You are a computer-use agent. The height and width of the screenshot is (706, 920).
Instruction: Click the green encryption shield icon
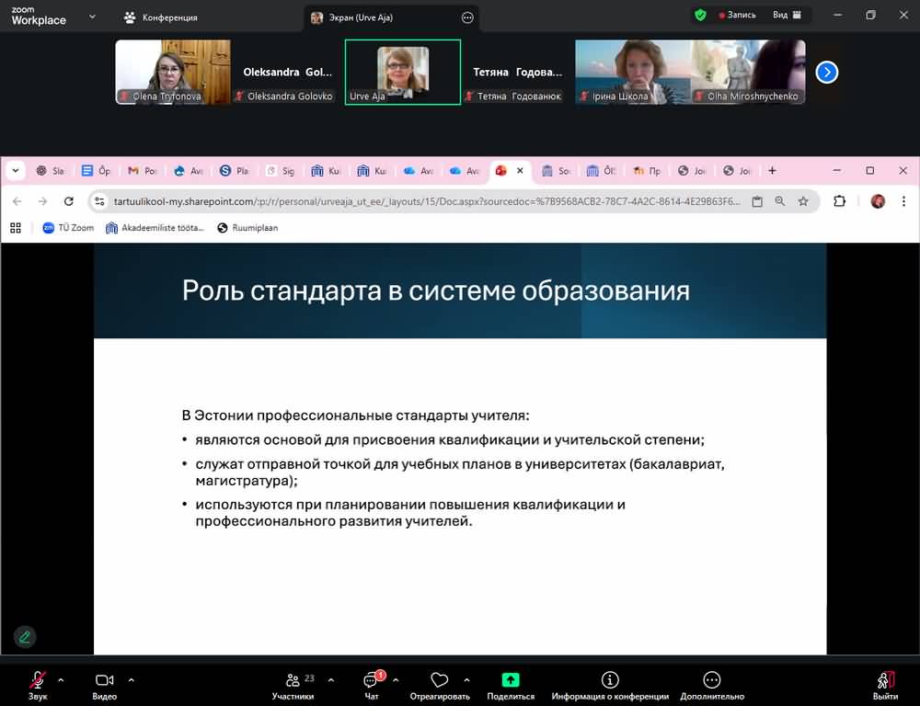pyautogui.click(x=700, y=15)
